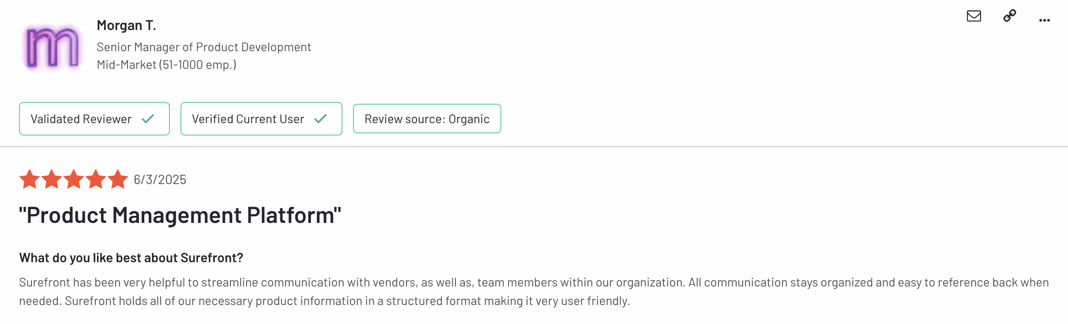This screenshot has height=324, width=1068.
Task: Click the Mid-Market (51-1000 emp.) label
Action: coord(166,65)
